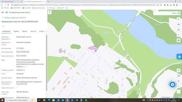Open browser extensions puzzle icon
This screenshot has width=182, height=102.
(x=165, y=5)
